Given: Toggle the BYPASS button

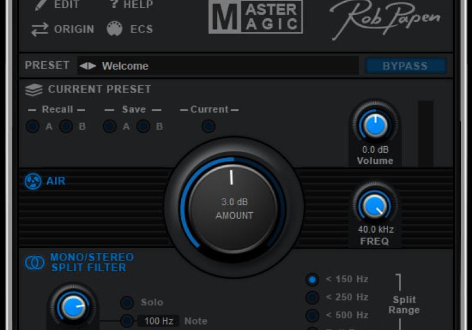Looking at the screenshot, I should click(405, 66).
